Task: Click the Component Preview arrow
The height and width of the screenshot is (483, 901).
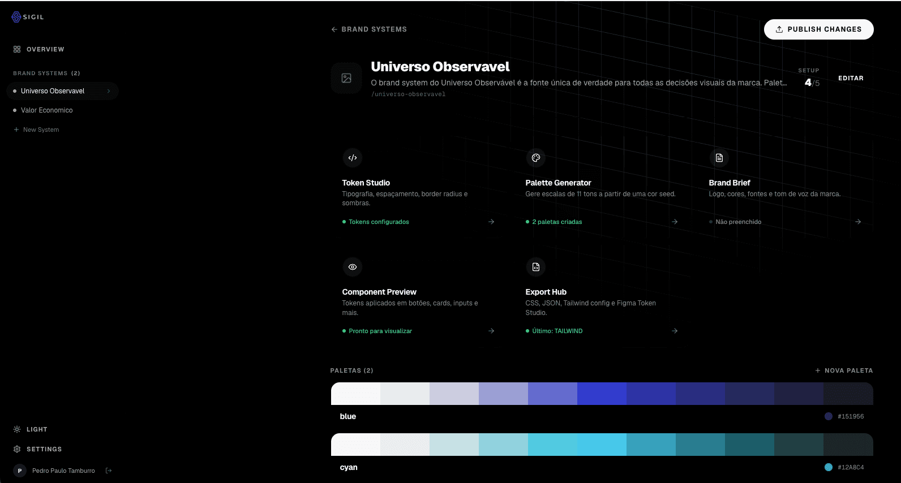Action: coord(491,331)
